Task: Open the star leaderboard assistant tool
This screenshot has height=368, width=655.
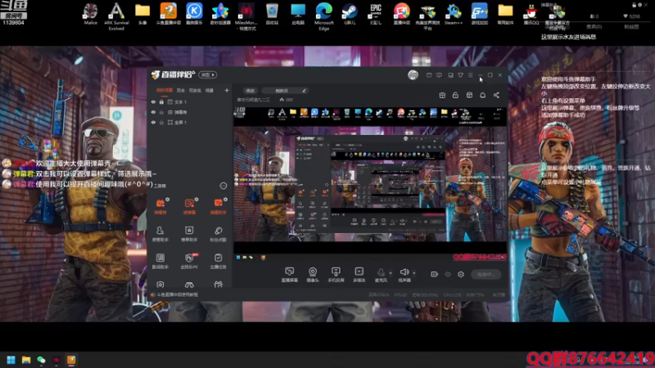Action: [x=189, y=234]
